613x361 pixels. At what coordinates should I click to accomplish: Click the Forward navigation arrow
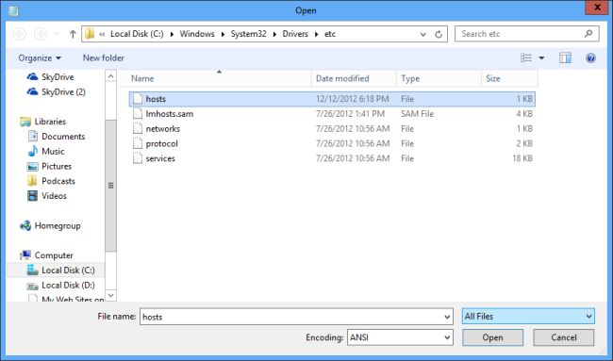[41, 34]
